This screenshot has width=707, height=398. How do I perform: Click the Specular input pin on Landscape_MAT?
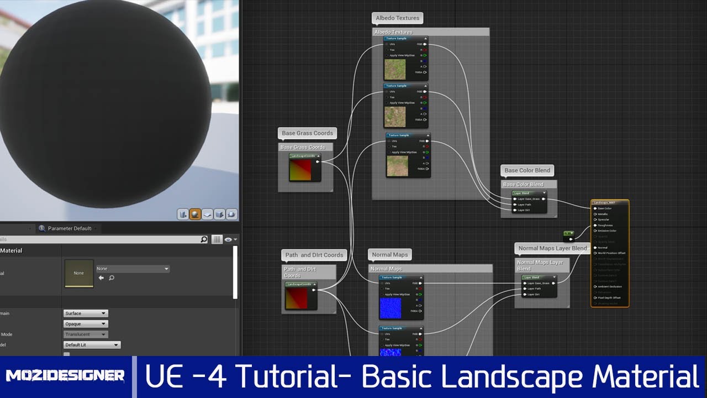pyautogui.click(x=595, y=219)
